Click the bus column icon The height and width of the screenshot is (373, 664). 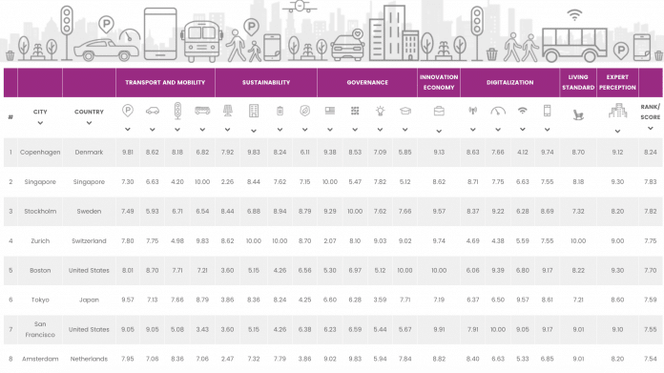(202, 111)
